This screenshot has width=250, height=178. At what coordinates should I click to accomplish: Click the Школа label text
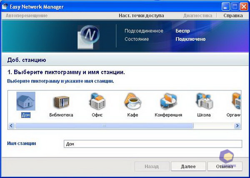pyautogui.click(x=204, y=115)
